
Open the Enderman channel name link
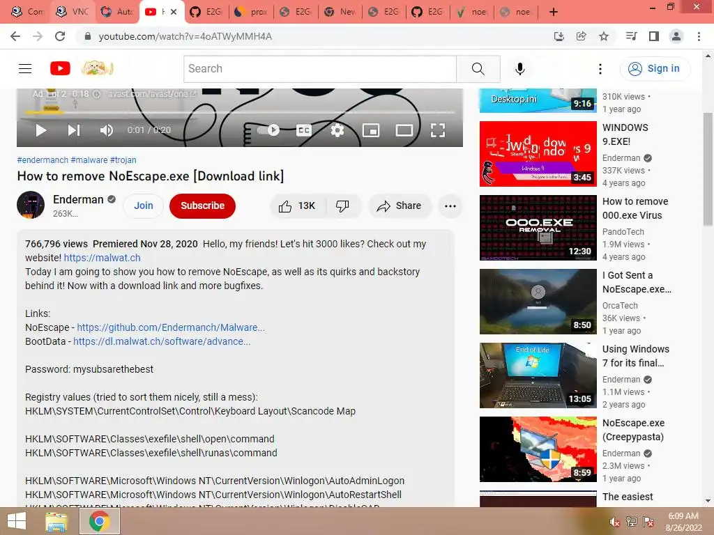[x=78, y=200]
